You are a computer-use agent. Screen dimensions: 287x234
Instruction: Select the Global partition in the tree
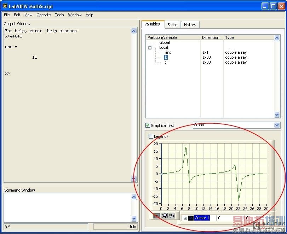point(164,42)
